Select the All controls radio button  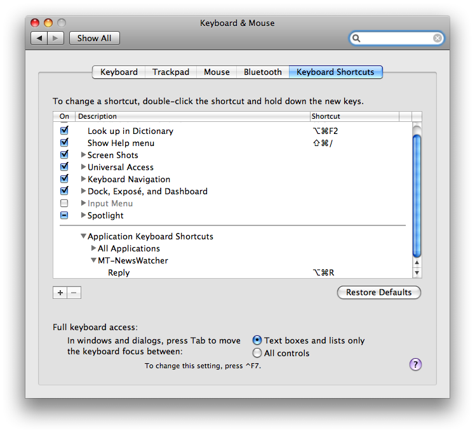[257, 353]
